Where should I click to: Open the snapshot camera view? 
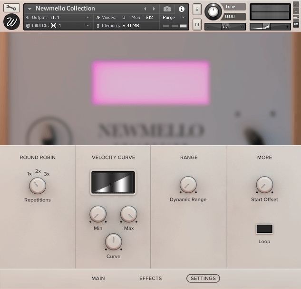(x=167, y=9)
